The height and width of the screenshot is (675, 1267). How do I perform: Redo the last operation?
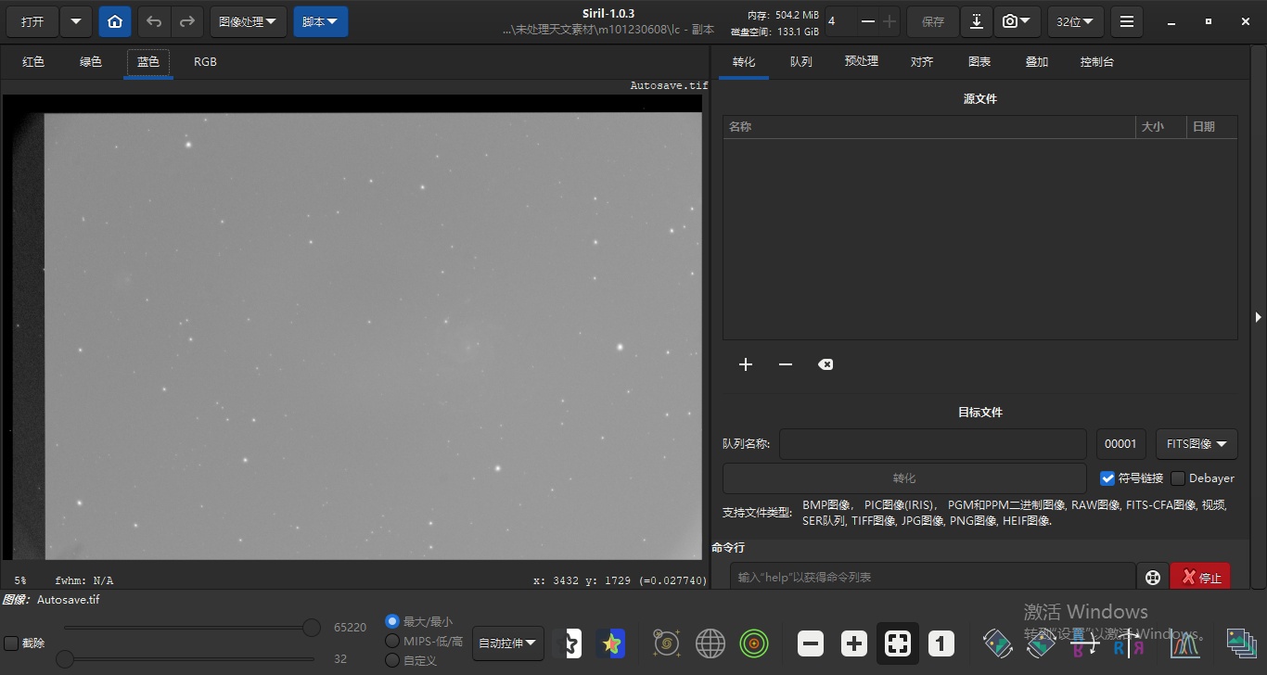[186, 21]
